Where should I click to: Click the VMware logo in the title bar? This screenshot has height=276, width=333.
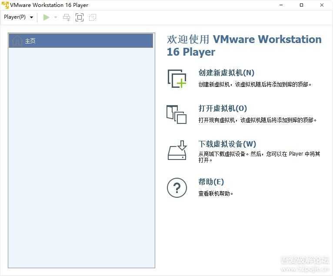5,5
